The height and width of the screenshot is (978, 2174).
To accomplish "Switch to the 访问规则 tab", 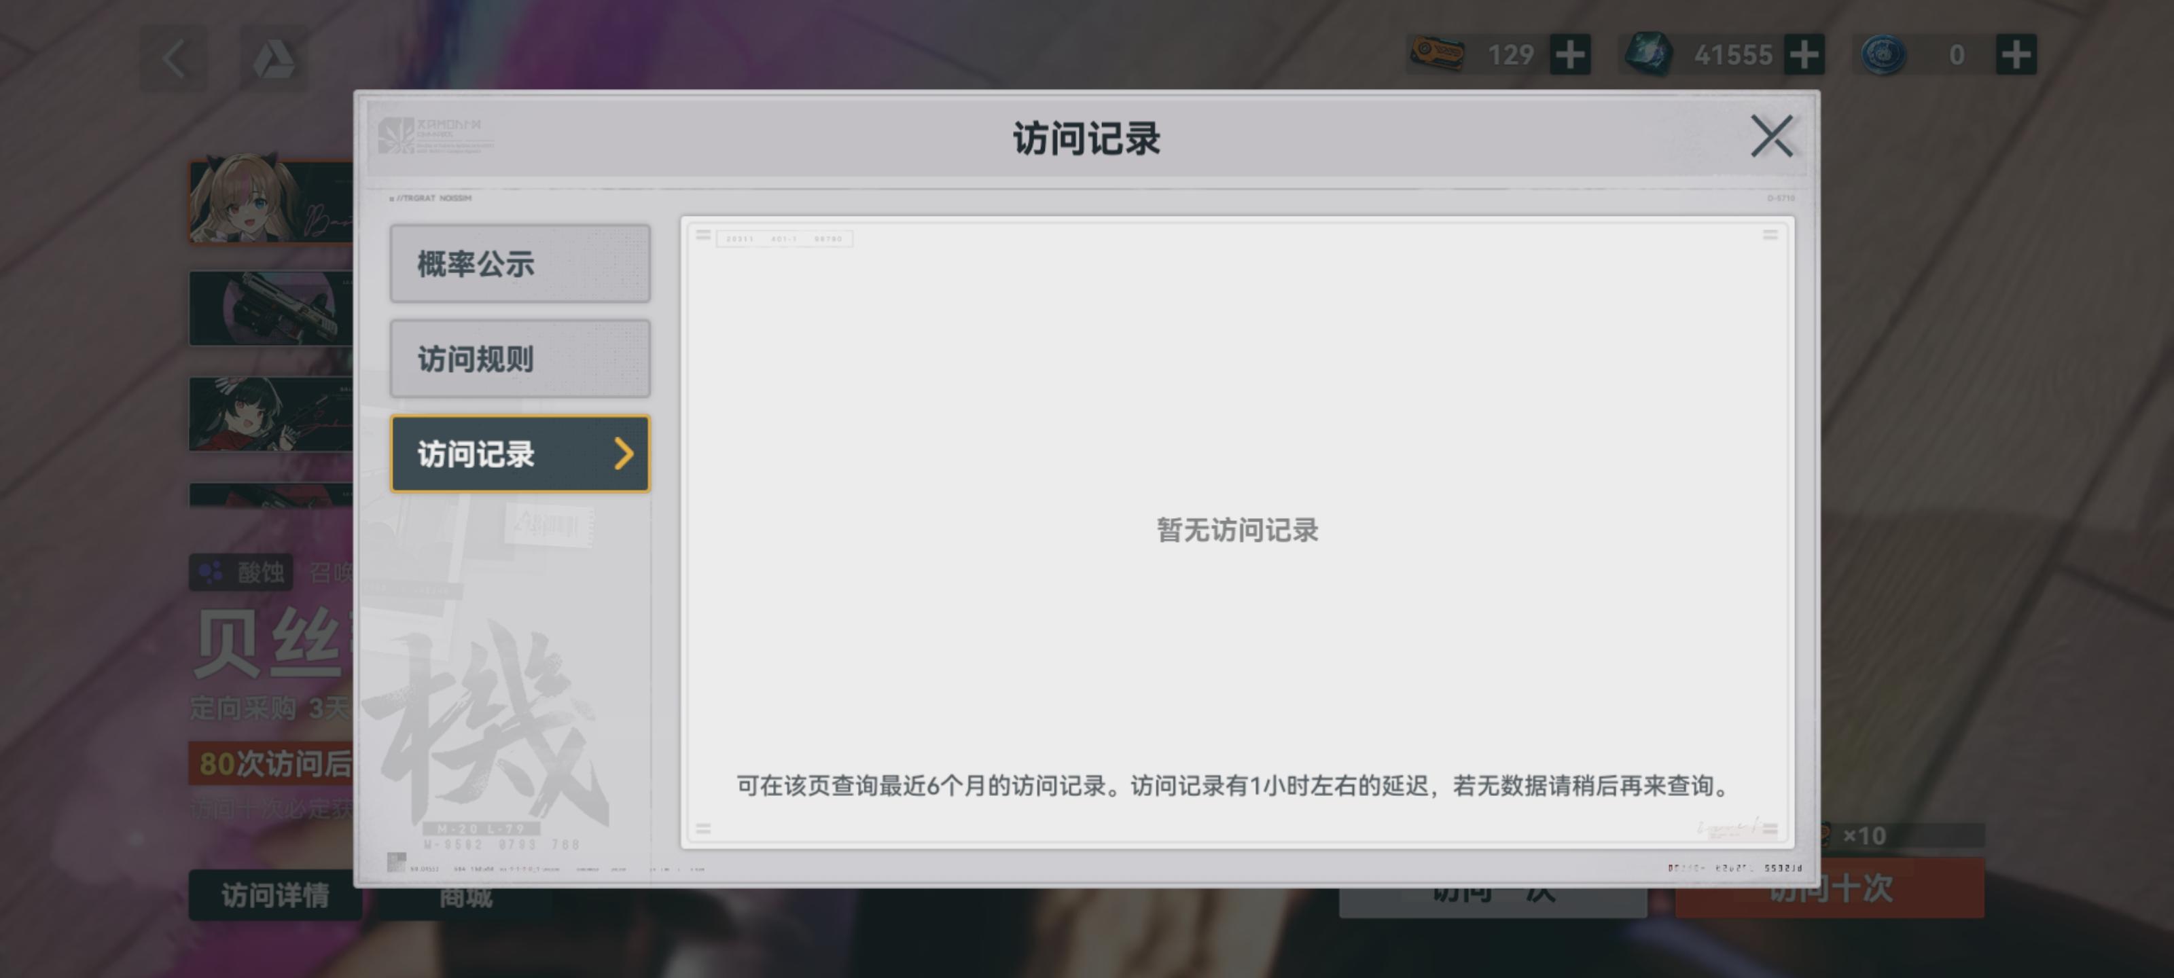I will (519, 359).
